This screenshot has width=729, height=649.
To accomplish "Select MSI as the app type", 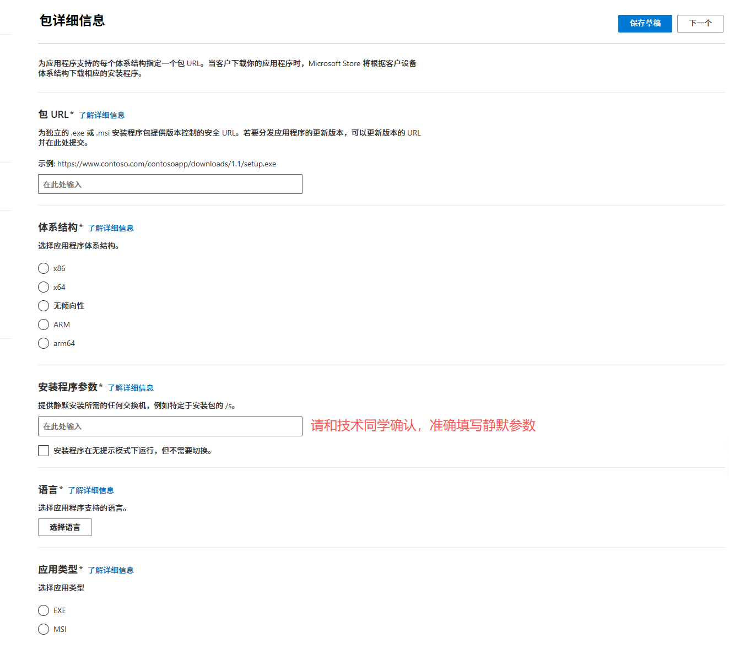I will point(44,629).
